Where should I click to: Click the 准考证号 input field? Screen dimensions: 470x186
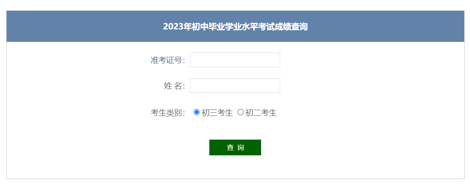pos(235,60)
